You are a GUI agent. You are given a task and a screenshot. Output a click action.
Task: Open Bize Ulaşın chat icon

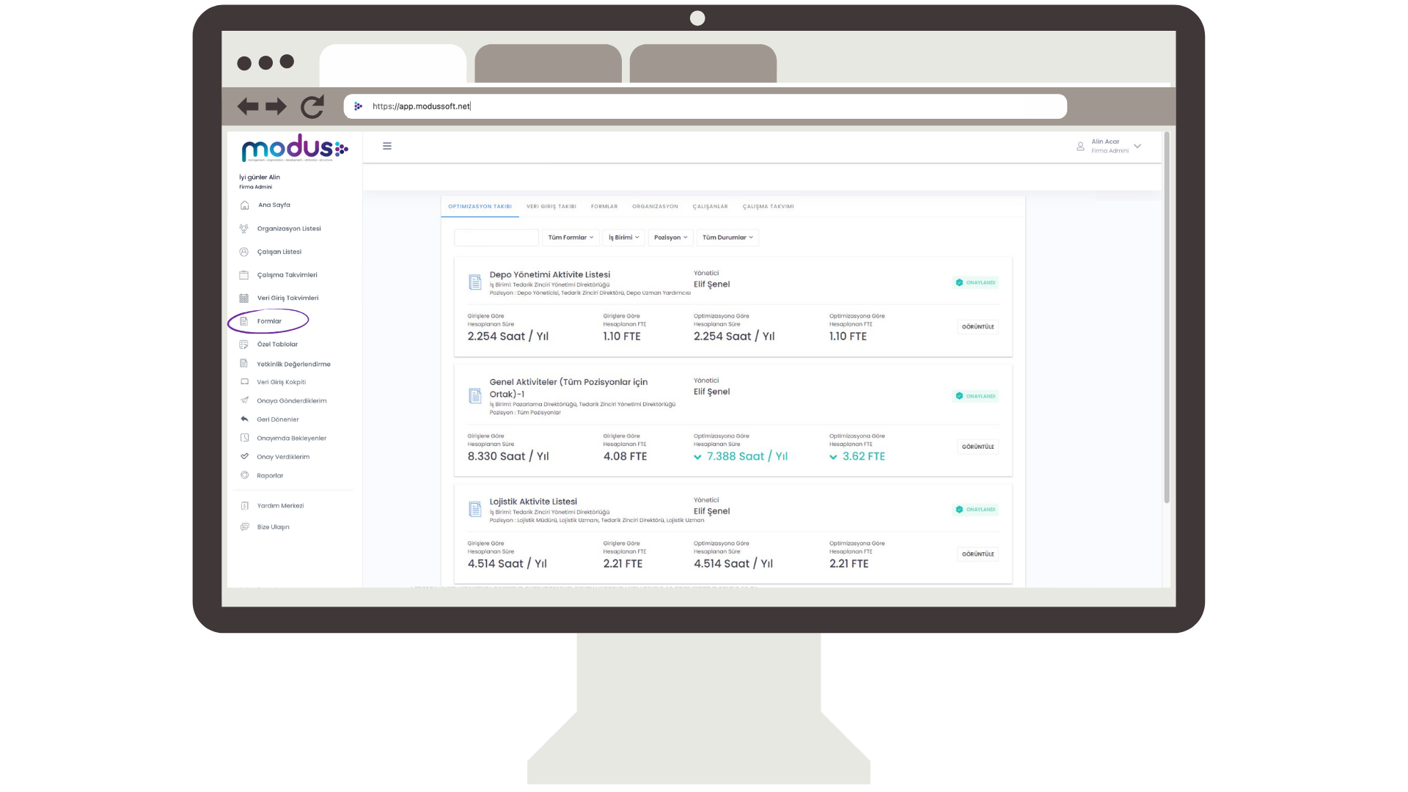tap(245, 527)
